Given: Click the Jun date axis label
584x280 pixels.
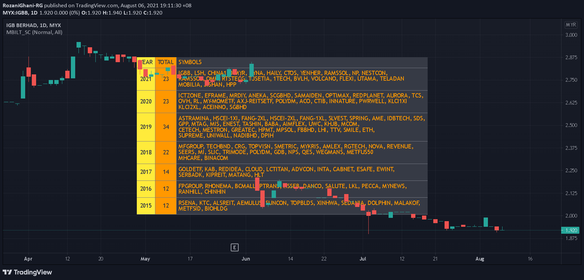Looking at the screenshot, I should click(x=246, y=259).
